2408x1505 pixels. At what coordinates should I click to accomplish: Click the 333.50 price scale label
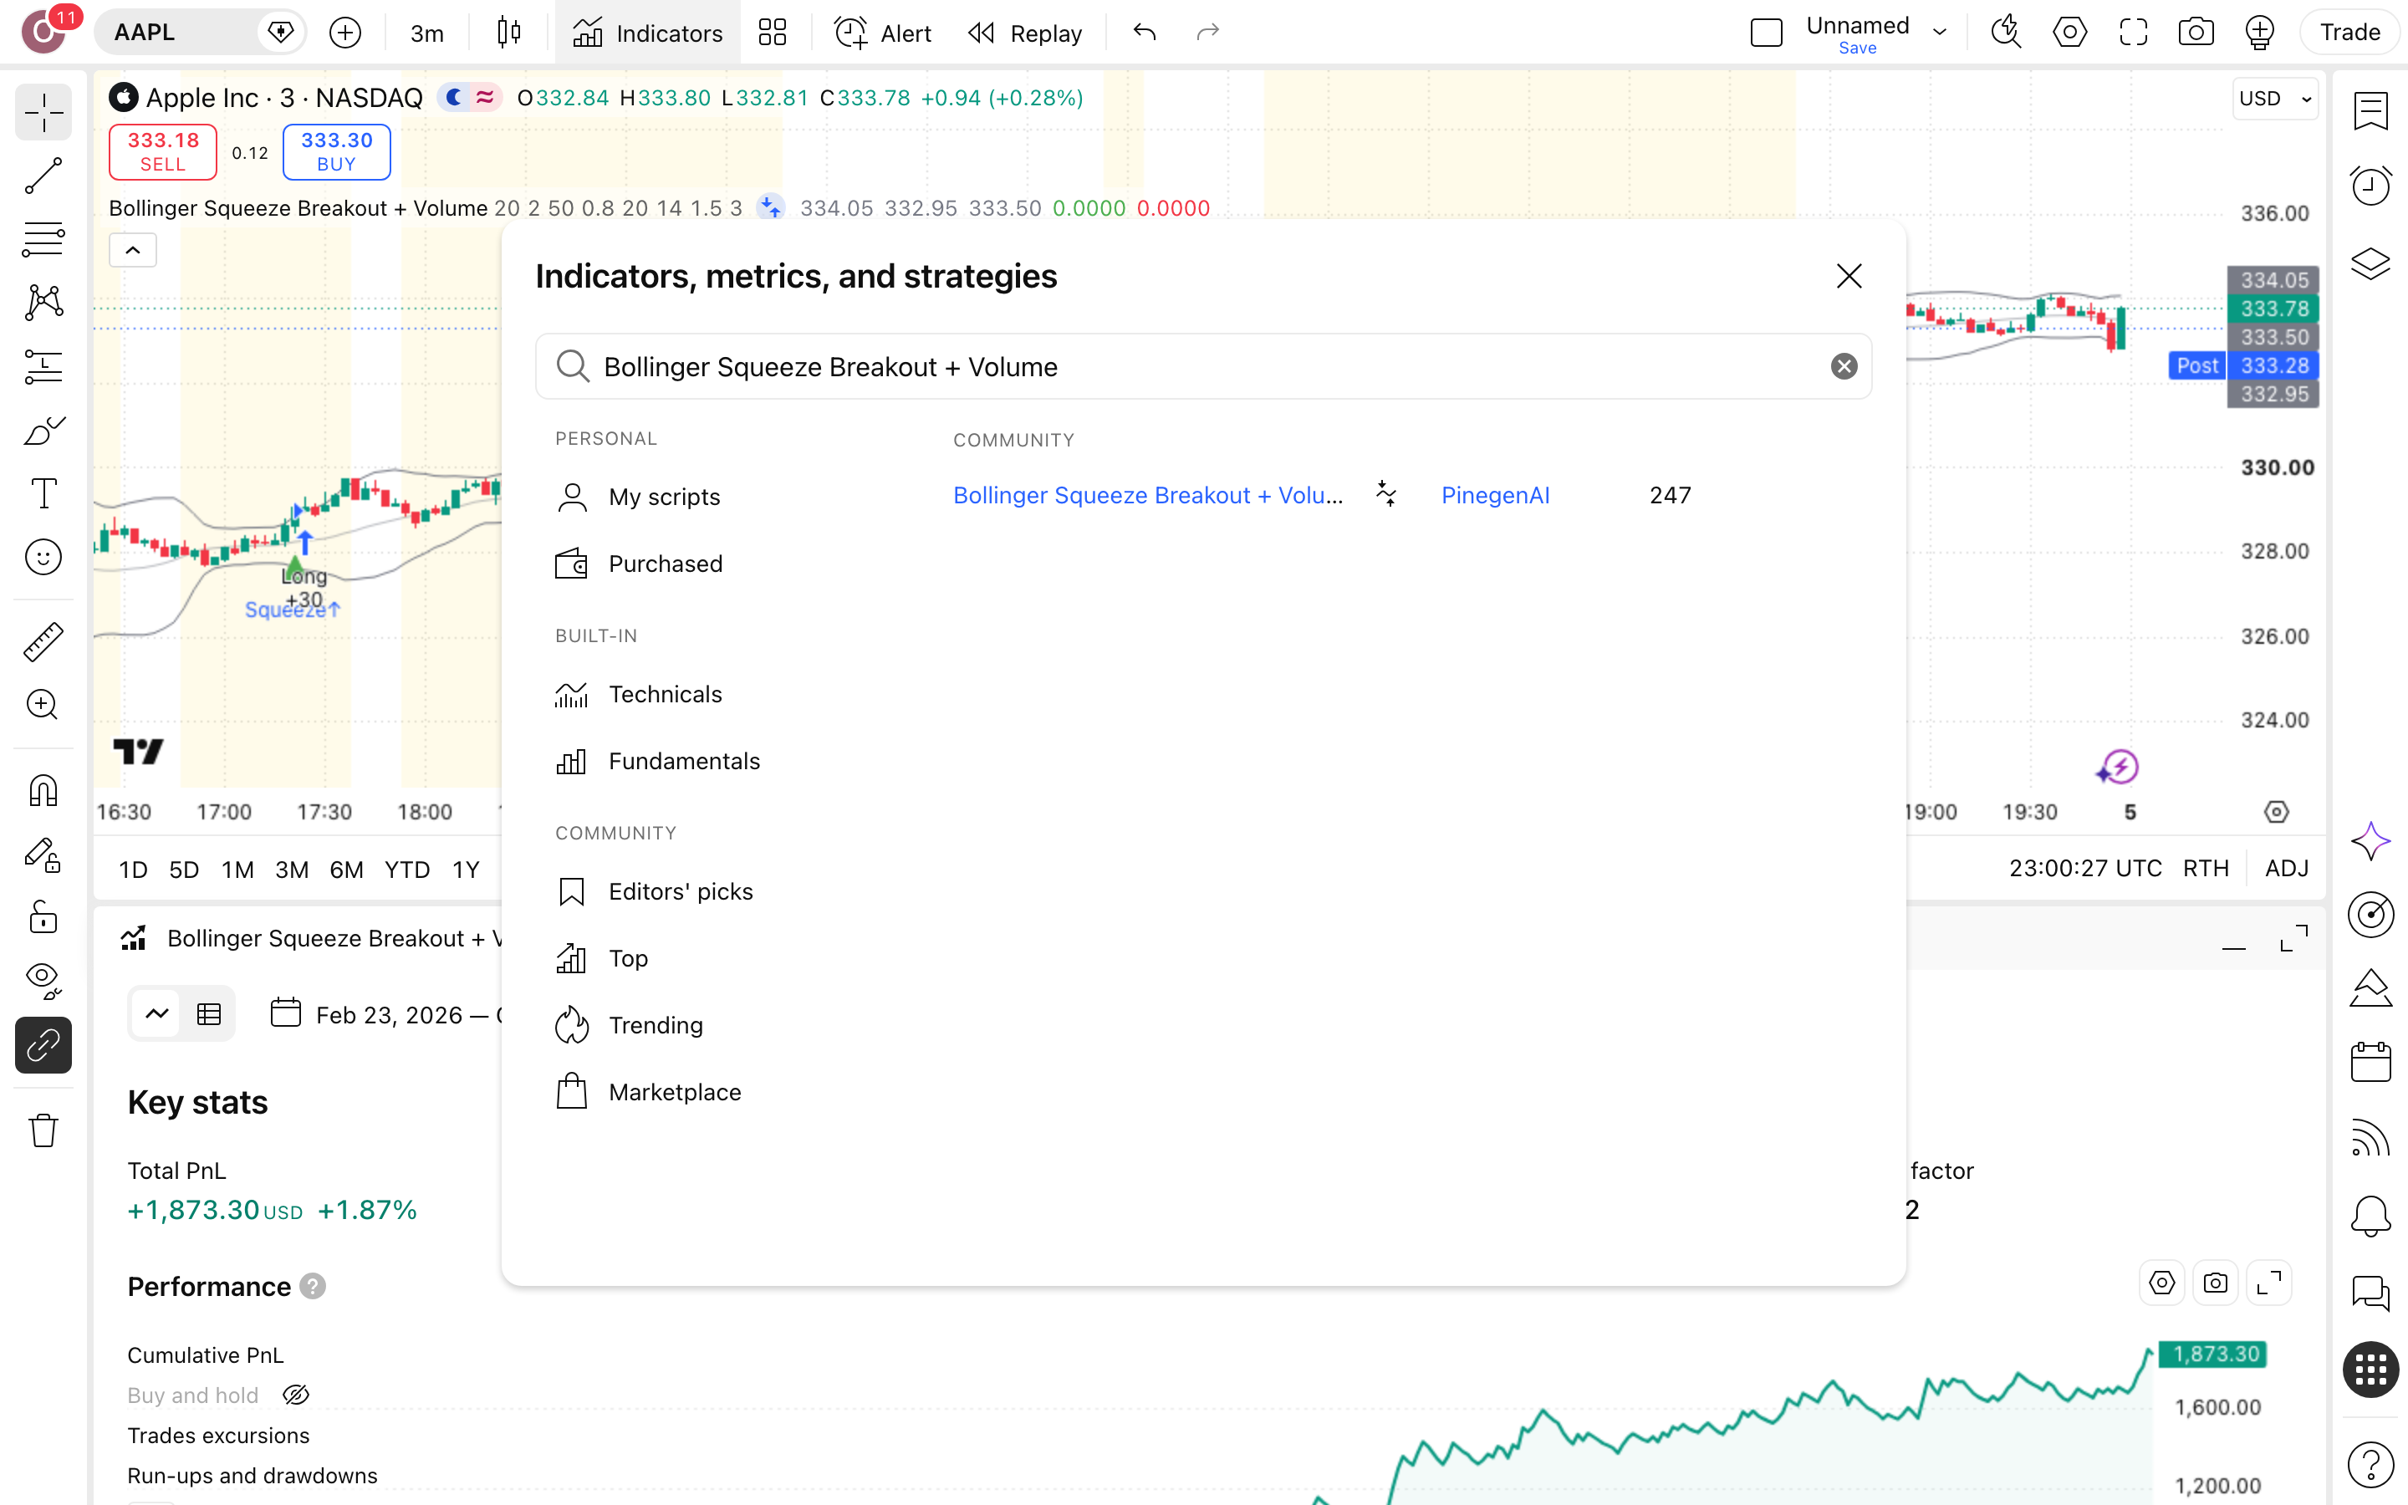pos(2273,338)
